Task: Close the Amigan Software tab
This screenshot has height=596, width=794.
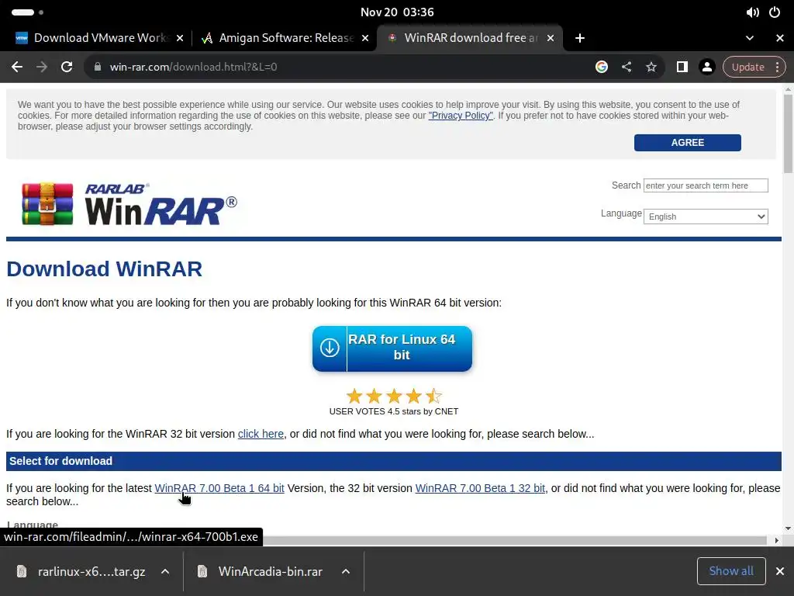Action: tap(365, 38)
